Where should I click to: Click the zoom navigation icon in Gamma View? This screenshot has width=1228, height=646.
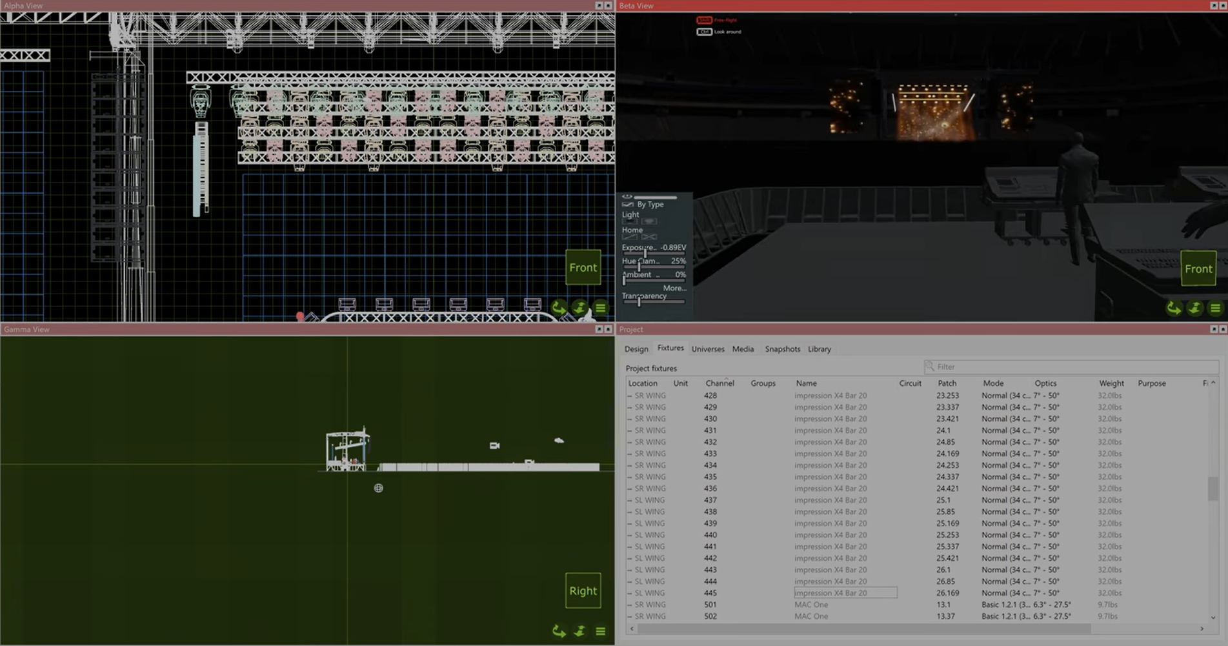(x=579, y=631)
